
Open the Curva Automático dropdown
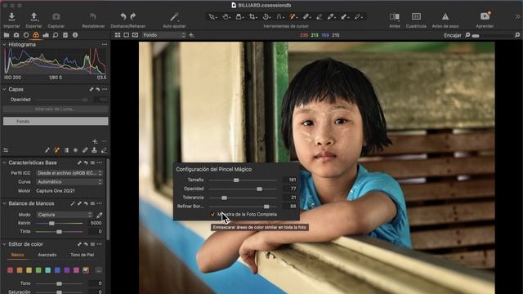tap(69, 182)
